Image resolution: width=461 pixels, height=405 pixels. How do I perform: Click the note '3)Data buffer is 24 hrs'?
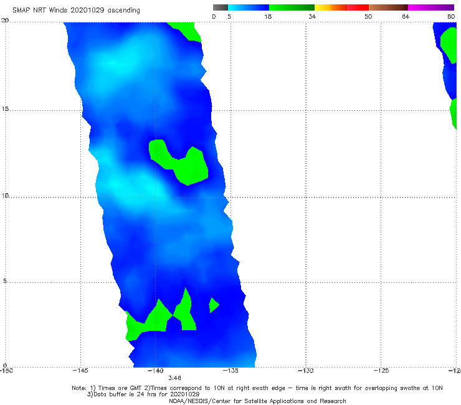pos(143,394)
